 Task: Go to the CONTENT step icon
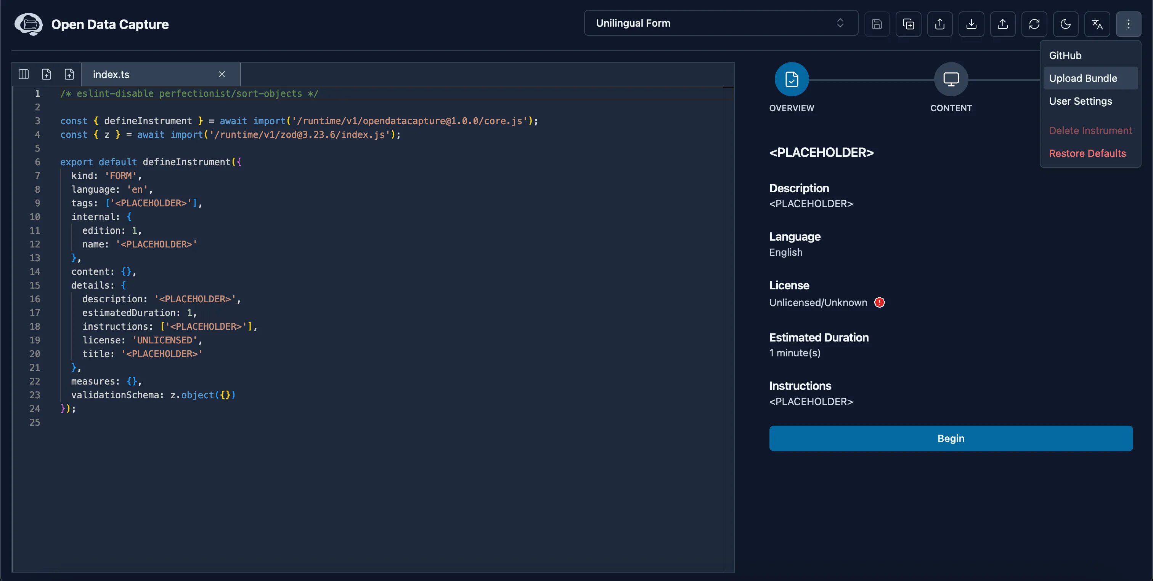951,80
